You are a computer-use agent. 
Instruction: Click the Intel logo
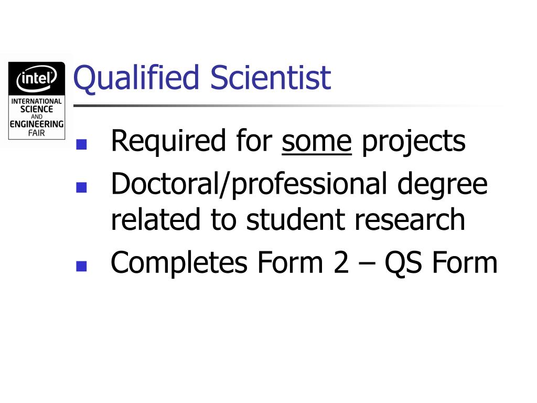coord(37,79)
